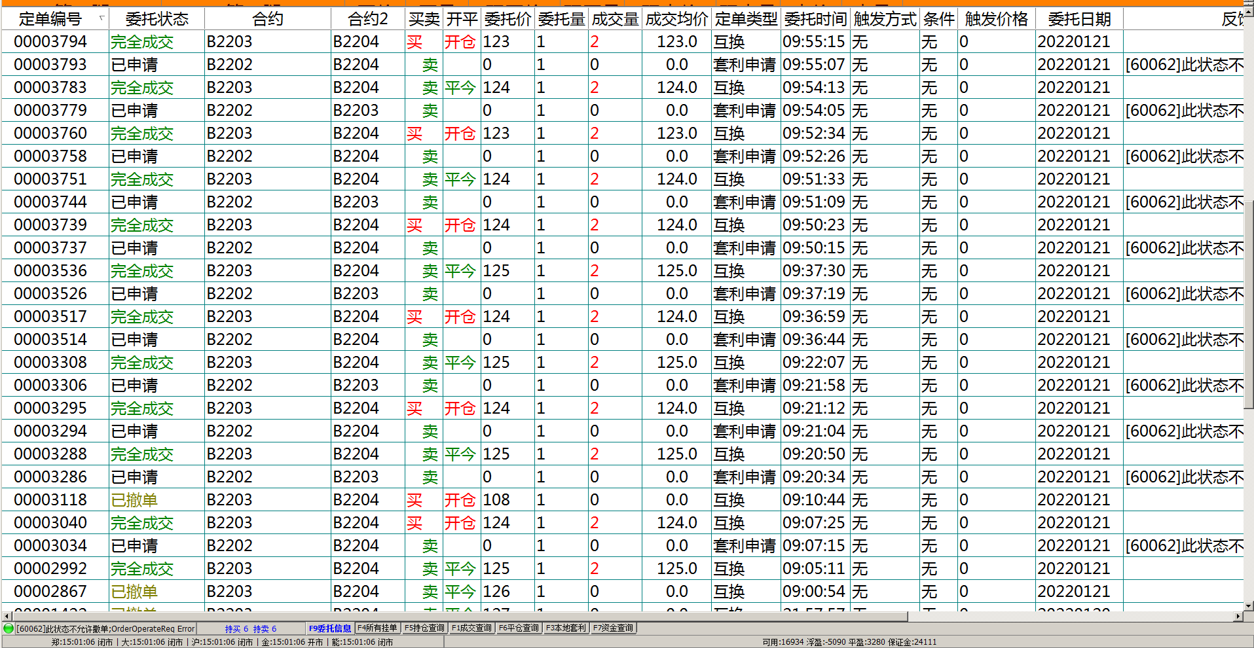Click the [60062] feedback of order 00003034
Viewport: 1254px width, 648px height.
point(1184,546)
